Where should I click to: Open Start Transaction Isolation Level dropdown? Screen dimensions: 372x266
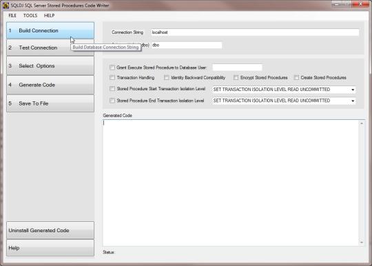pyautogui.click(x=353, y=90)
